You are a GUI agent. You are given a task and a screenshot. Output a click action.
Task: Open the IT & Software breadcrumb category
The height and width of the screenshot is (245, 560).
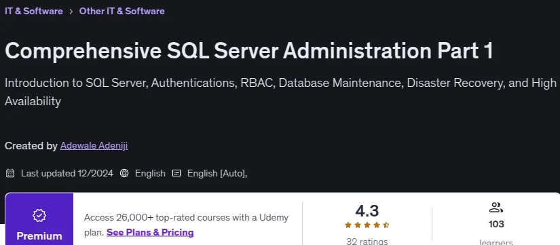point(33,11)
